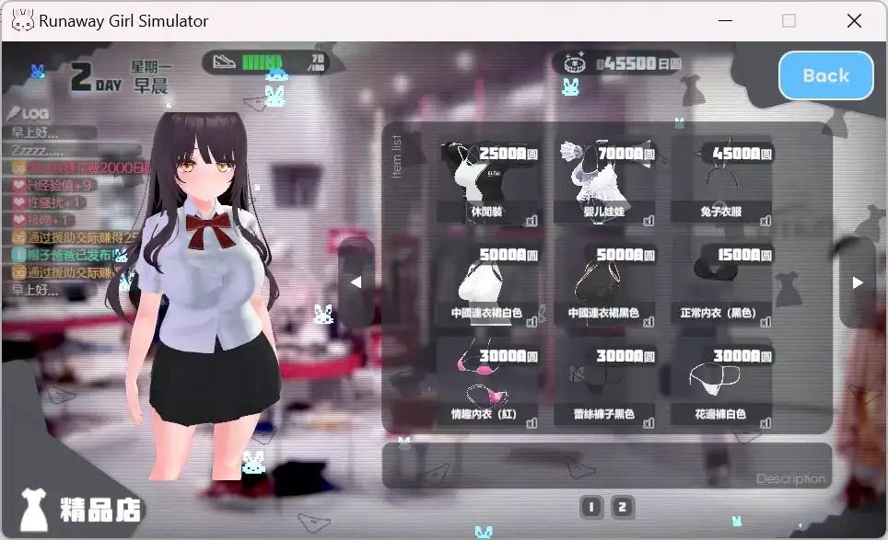Click the feather icon on the LOG panel header
Image resolution: width=888 pixels, height=540 pixels.
(x=14, y=112)
